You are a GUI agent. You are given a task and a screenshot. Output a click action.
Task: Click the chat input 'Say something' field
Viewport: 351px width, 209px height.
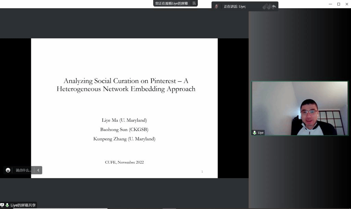tap(23, 170)
